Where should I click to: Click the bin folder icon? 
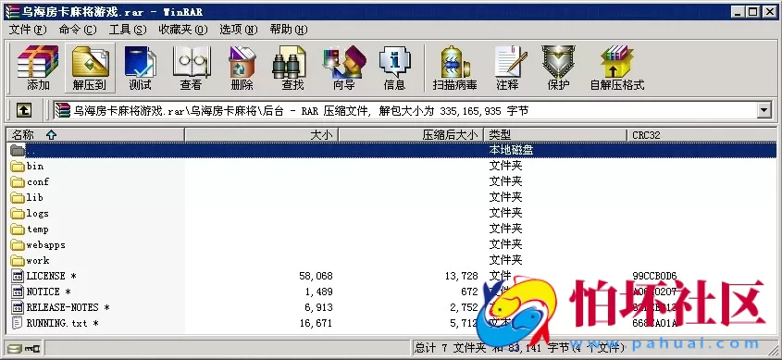(18, 166)
